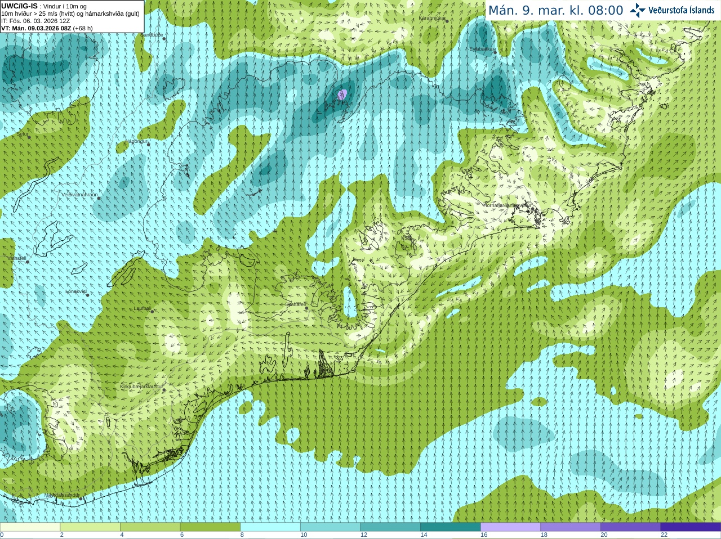Click the VT: Mán. 09.03.2026 08Z valid time

(x=36, y=28)
